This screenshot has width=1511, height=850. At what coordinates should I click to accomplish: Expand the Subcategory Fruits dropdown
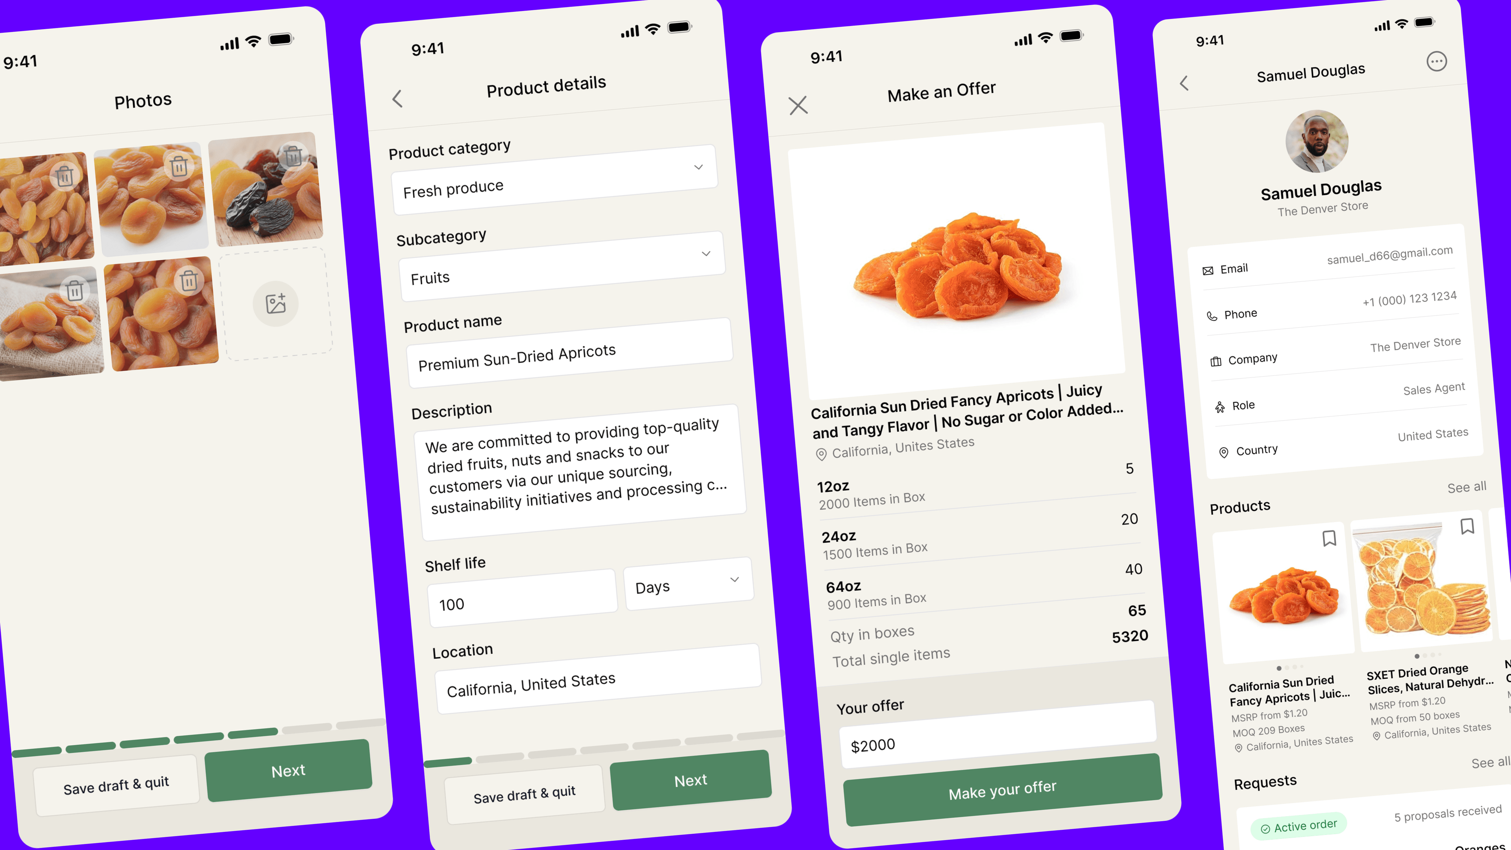point(562,266)
